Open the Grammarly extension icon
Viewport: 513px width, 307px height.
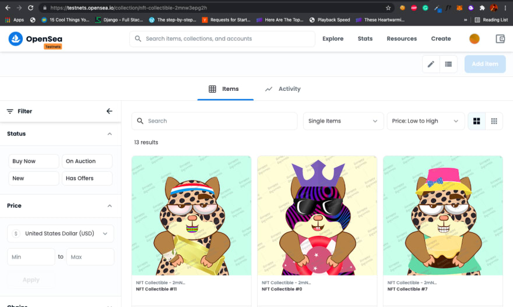tap(426, 8)
